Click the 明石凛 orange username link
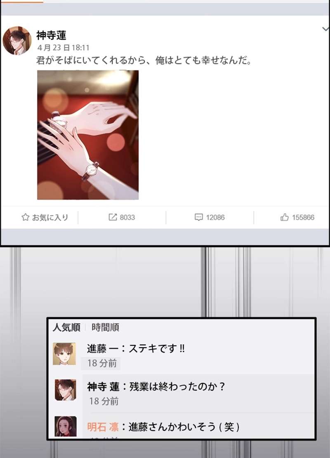Image resolution: width=330 pixels, height=458 pixels. [x=103, y=427]
